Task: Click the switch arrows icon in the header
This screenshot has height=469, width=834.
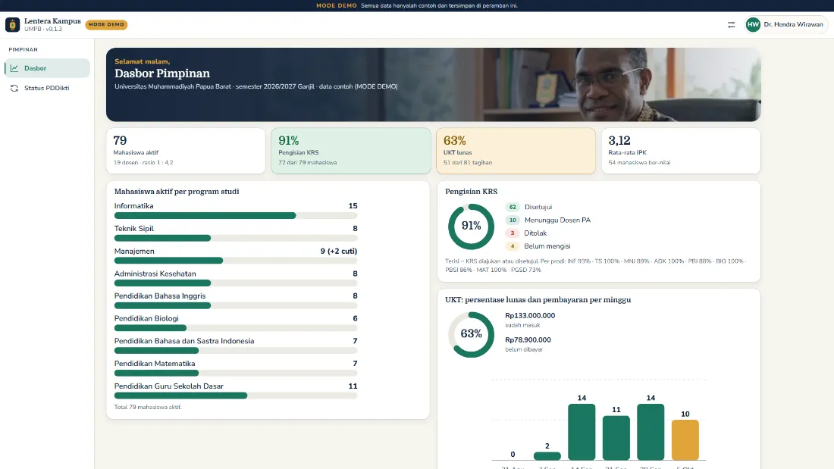Action: pos(732,24)
